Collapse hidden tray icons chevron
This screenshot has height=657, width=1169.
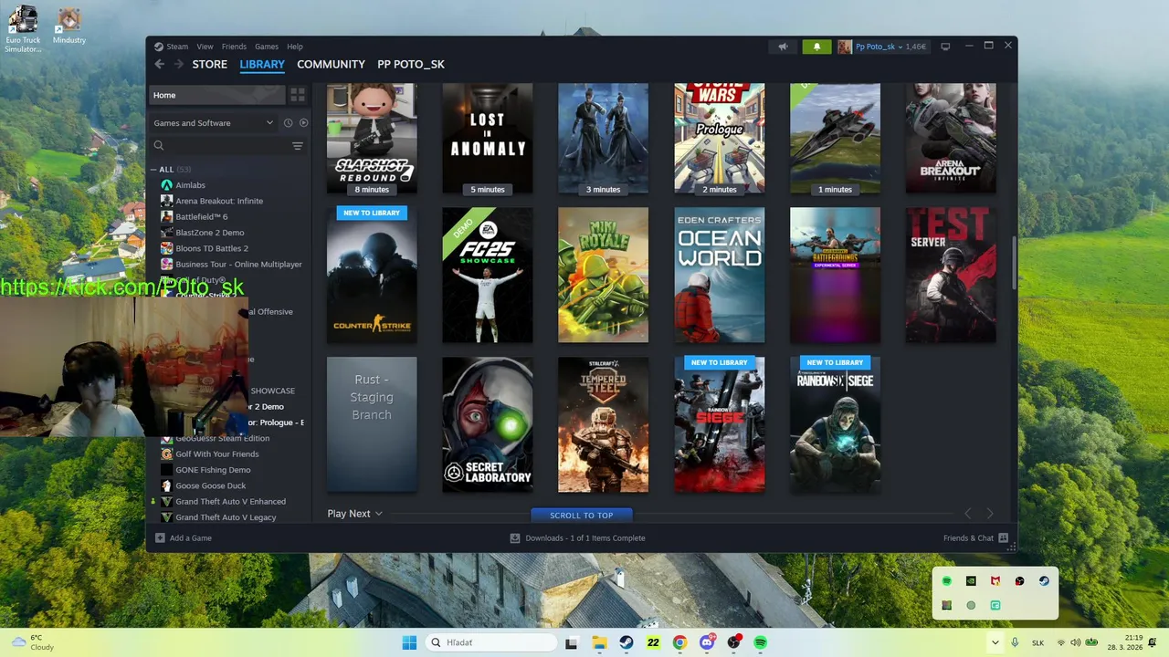tap(995, 642)
